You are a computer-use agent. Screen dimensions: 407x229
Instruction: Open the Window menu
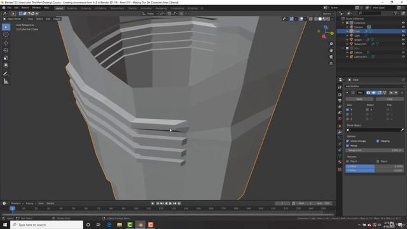36,8
